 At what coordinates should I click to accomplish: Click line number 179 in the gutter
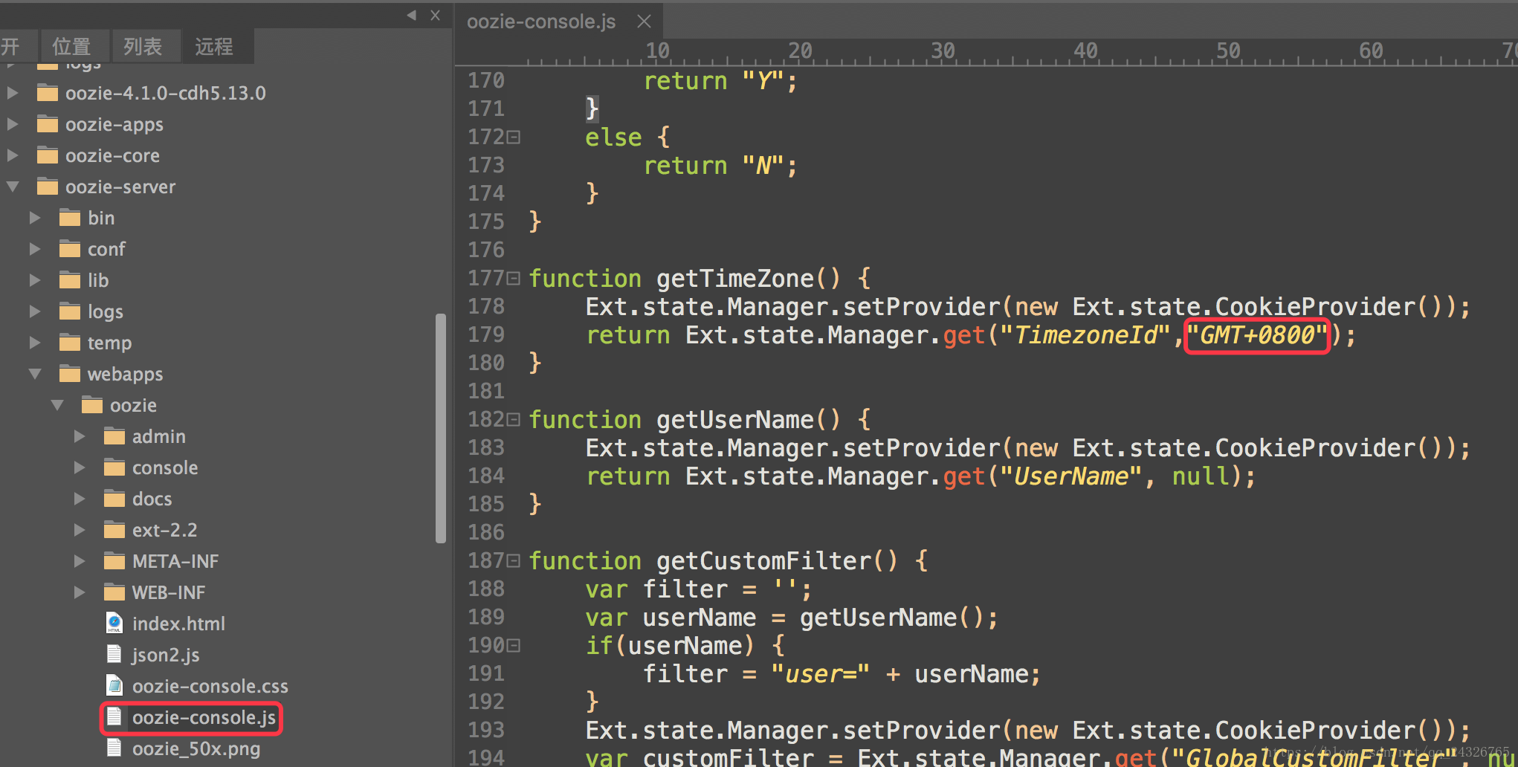tap(486, 335)
